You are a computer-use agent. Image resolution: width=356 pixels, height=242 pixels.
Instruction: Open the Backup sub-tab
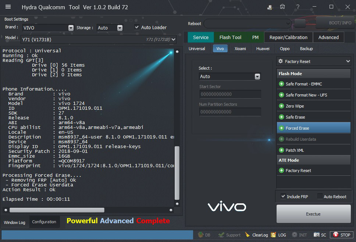[306, 49]
